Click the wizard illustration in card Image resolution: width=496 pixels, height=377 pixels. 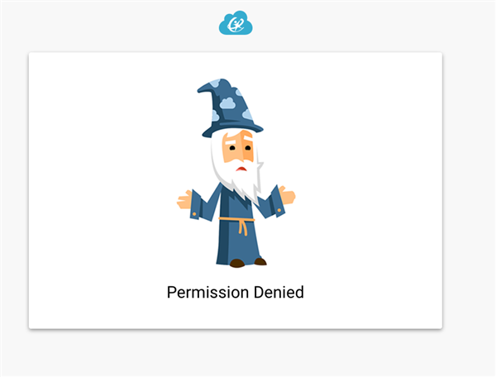[236, 173]
